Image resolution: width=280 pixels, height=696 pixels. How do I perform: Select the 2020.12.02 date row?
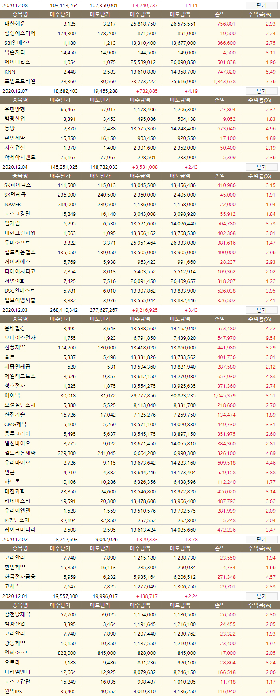click(x=140, y=540)
